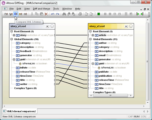
Task: Select the publication element in story_v2.xsd
Action: click(105, 76)
